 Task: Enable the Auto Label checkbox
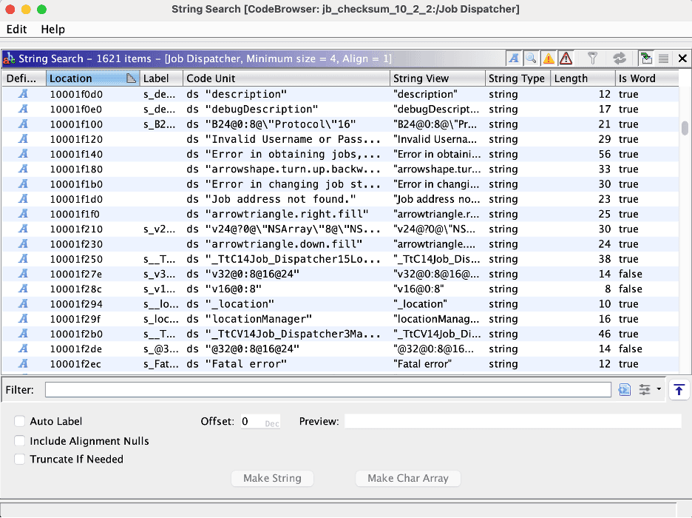(x=20, y=422)
